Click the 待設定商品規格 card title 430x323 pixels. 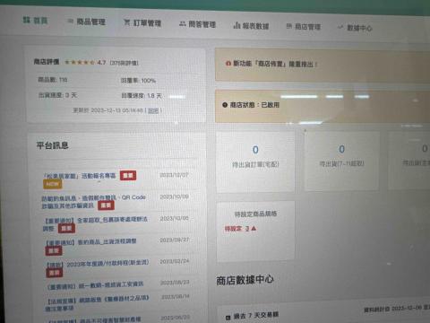coord(255,214)
